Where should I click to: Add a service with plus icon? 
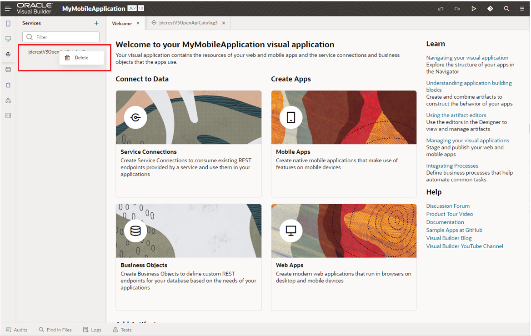tap(96, 23)
